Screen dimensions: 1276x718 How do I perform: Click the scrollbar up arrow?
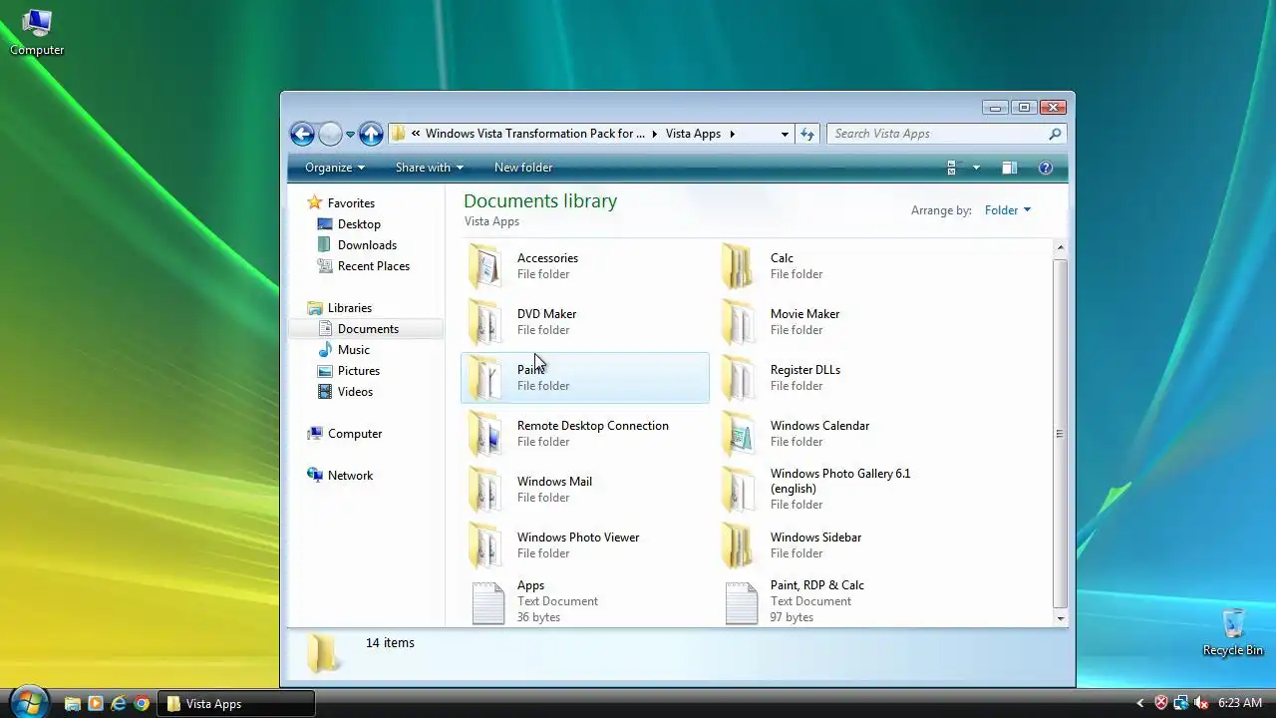point(1060,247)
